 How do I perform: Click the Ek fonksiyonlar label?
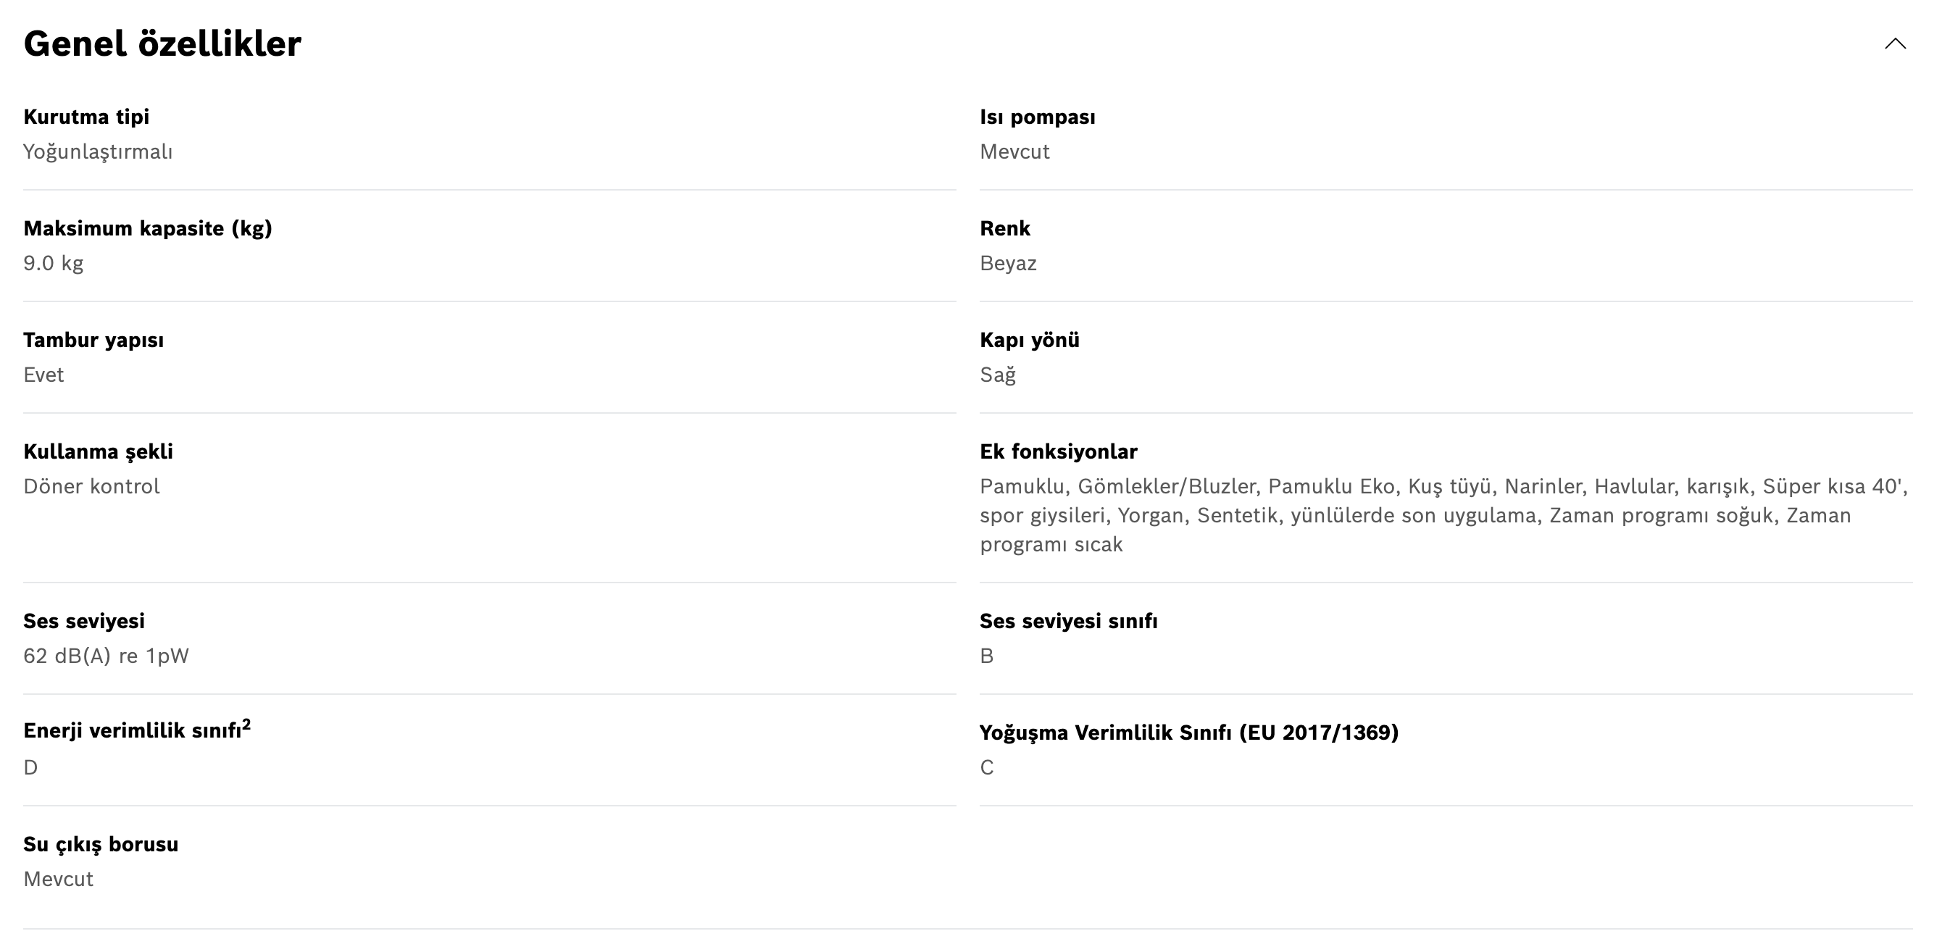pos(1058,451)
